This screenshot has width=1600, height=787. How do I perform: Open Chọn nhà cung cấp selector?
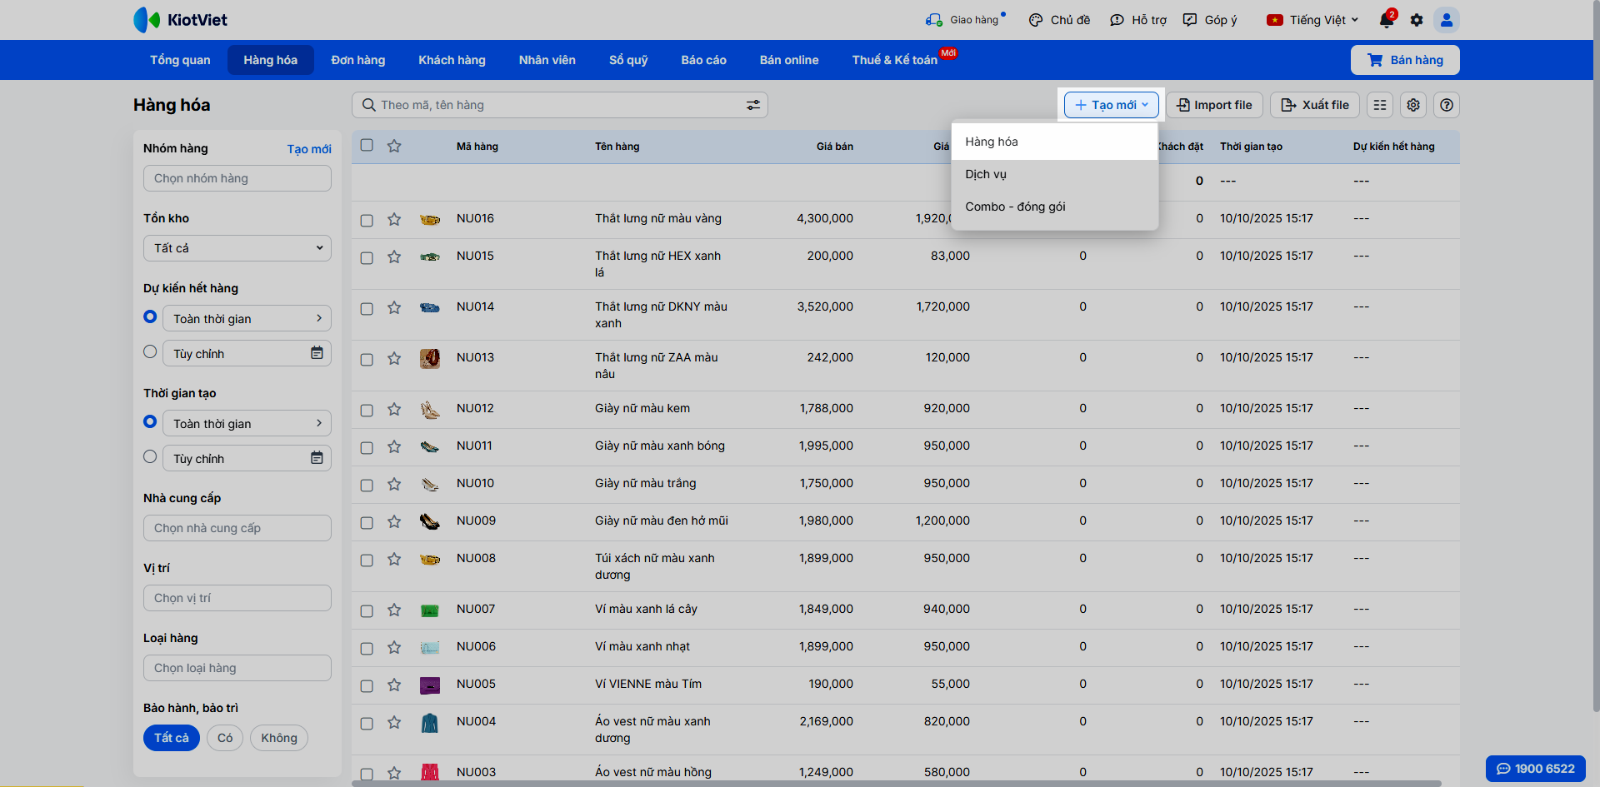(x=237, y=528)
